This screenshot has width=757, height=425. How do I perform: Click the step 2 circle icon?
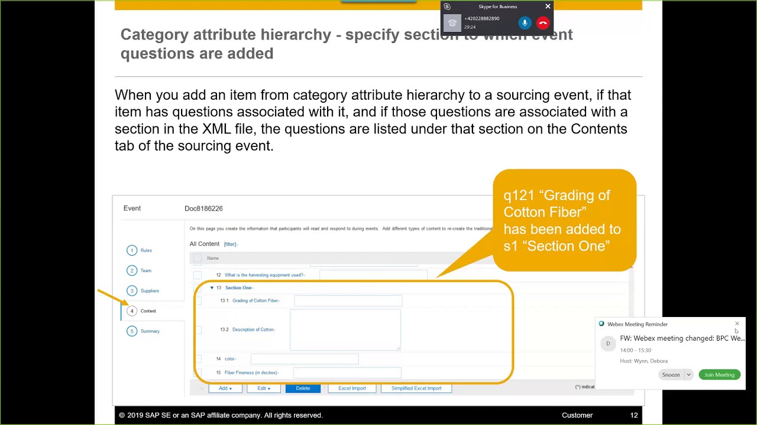coord(132,270)
